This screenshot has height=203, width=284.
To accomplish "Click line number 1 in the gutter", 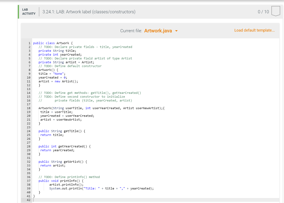I will pos(29,43).
